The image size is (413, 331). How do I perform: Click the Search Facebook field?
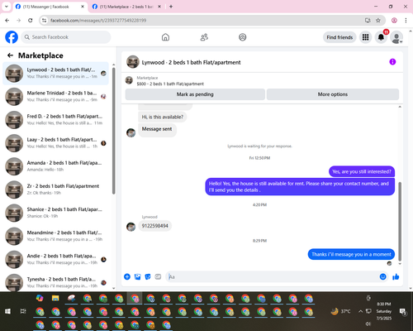(66, 37)
